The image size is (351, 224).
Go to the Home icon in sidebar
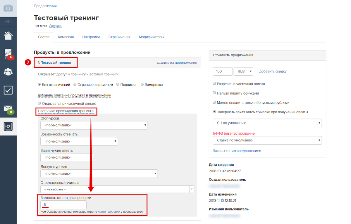8,36
